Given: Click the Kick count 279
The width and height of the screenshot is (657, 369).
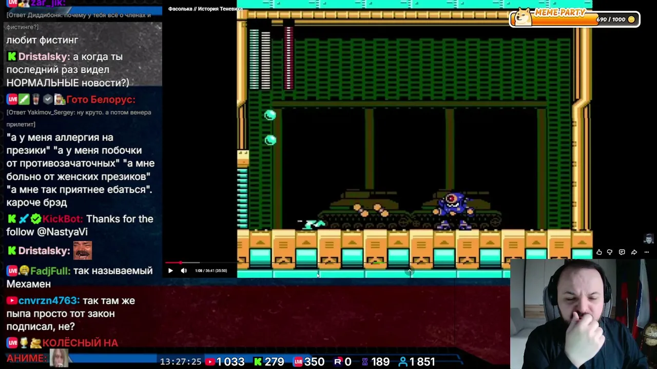Looking at the screenshot, I should pos(274,362).
